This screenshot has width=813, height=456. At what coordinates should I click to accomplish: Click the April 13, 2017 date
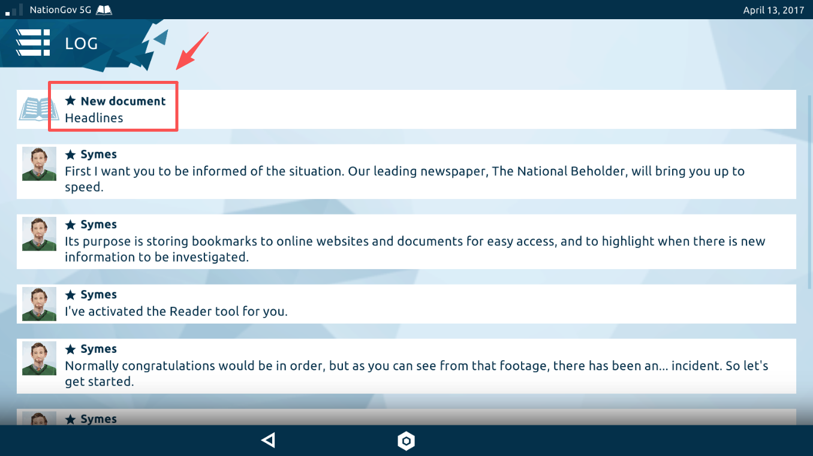(x=773, y=10)
